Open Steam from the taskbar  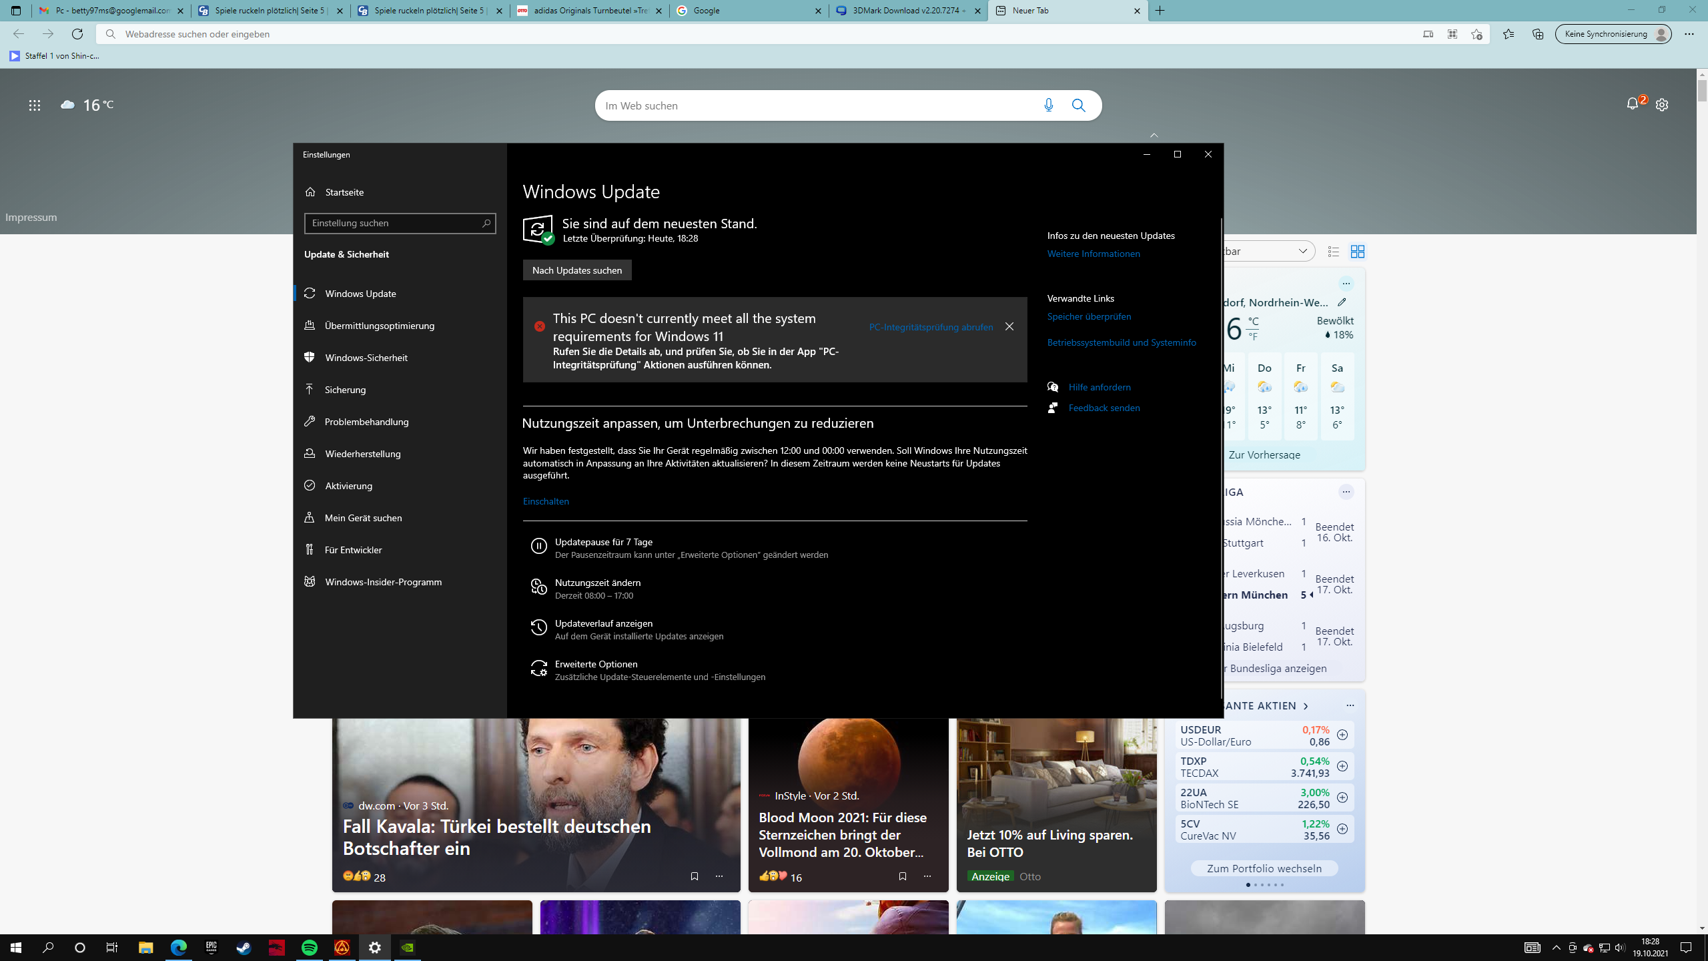click(x=244, y=948)
